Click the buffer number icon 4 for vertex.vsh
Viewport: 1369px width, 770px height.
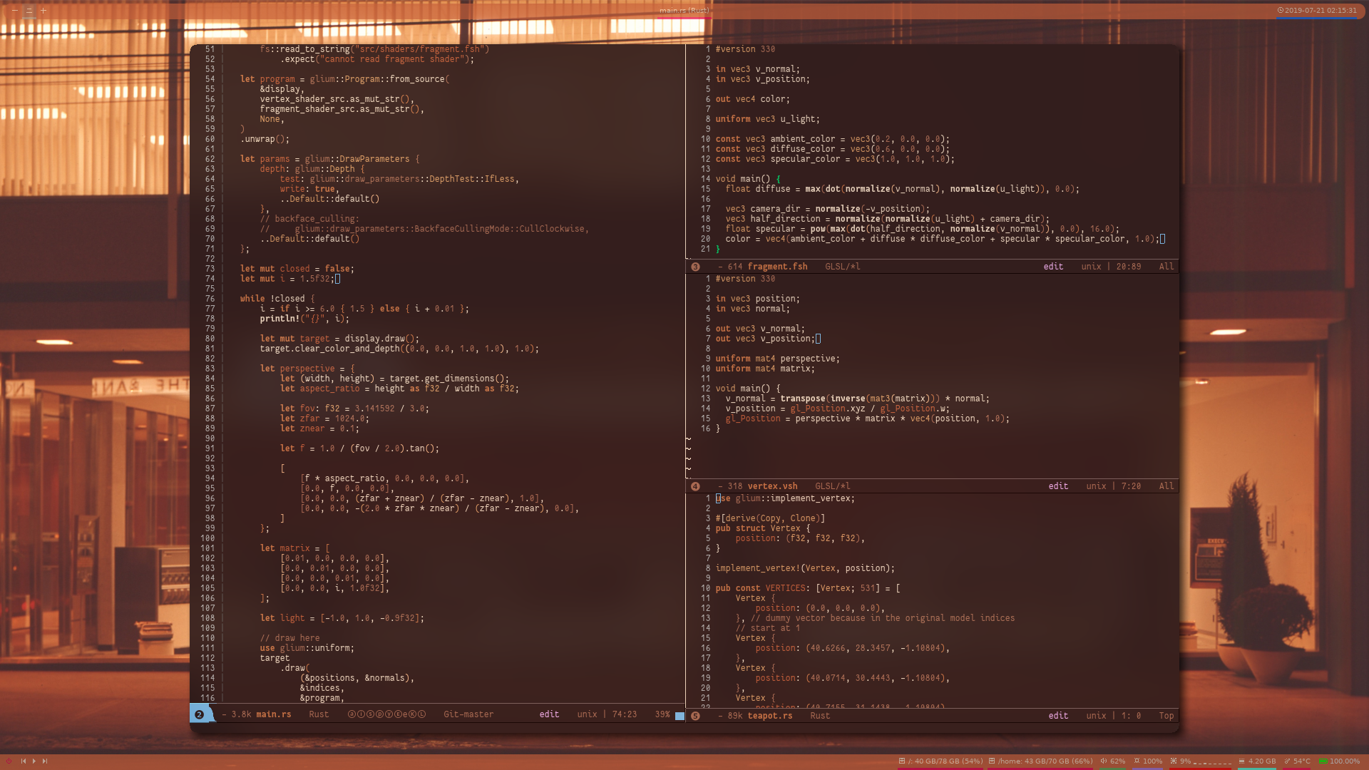click(695, 486)
